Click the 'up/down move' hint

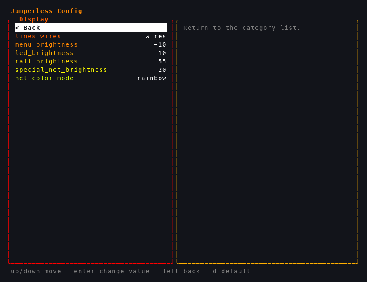pyautogui.click(x=36, y=271)
